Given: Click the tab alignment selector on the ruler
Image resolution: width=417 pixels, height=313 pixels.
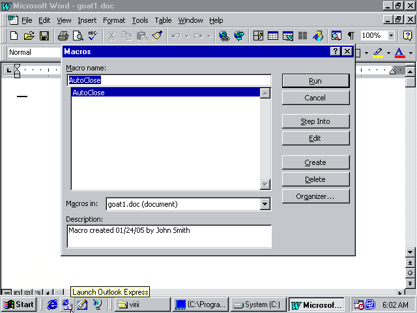Looking at the screenshot, I should (x=8, y=70).
